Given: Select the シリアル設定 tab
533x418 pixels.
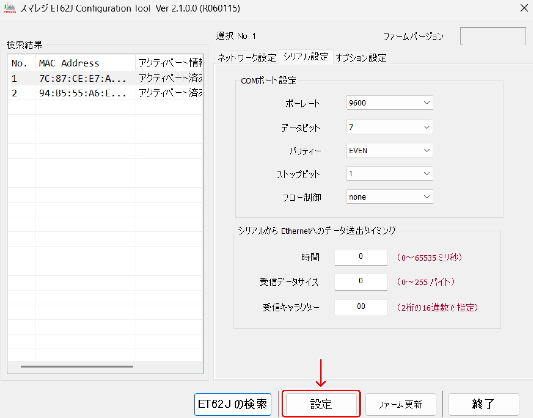Looking at the screenshot, I should point(306,57).
